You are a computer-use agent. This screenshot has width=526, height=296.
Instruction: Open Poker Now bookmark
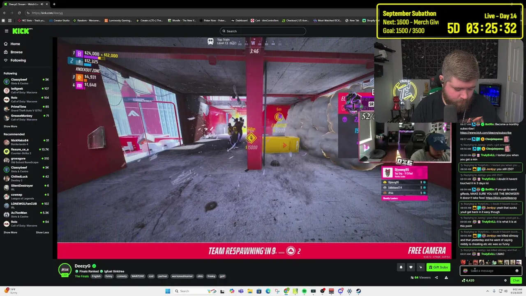coord(212,21)
